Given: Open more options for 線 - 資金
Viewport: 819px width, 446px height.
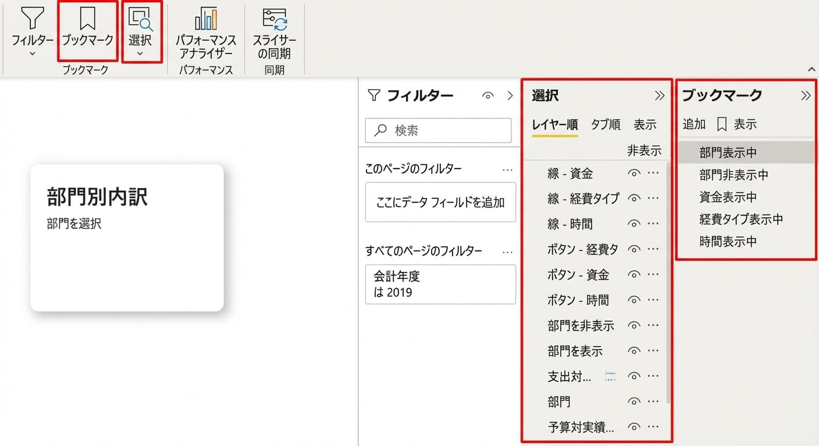Looking at the screenshot, I should (653, 174).
